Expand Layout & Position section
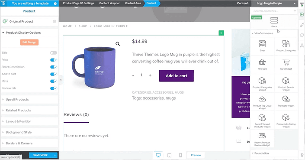This screenshot has width=305, height=160. [29, 121]
